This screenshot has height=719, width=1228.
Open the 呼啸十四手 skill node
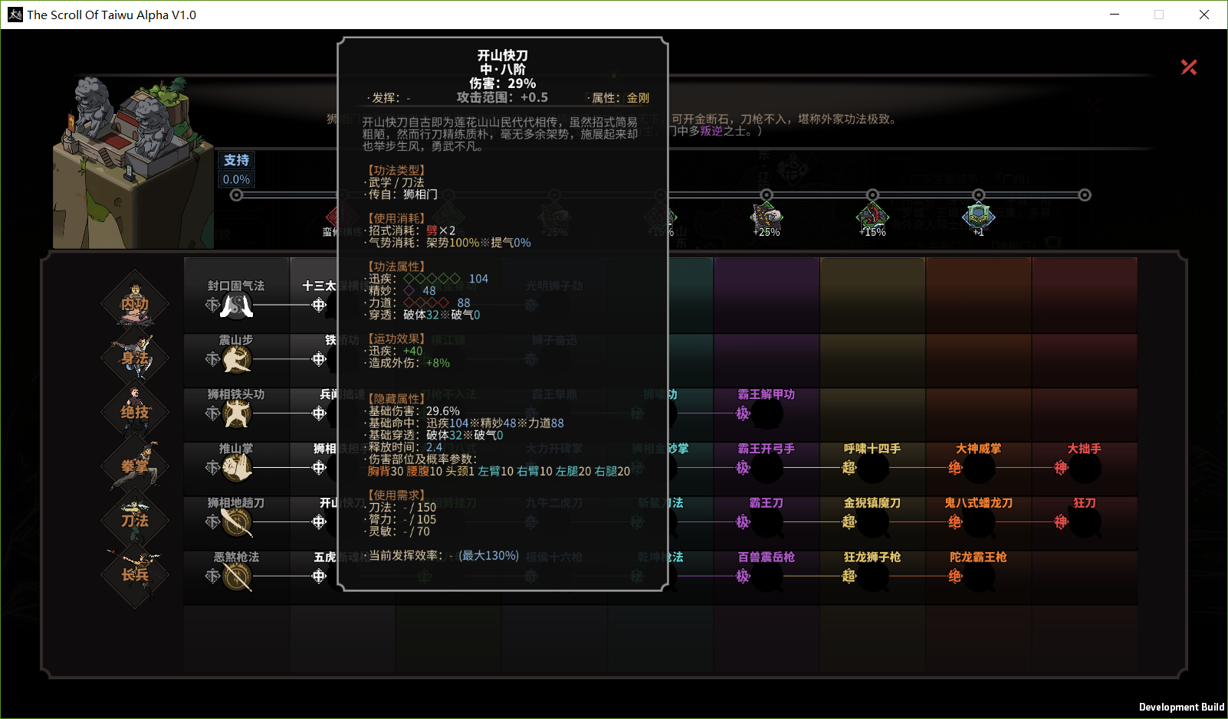pyautogui.click(x=872, y=468)
